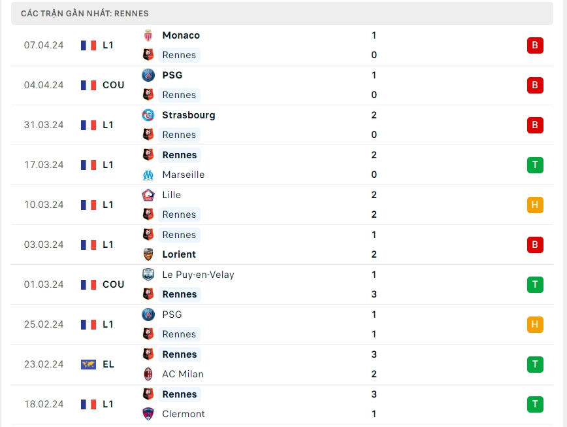
Task: Open the green T badge for AC Milan match
Action: coord(535,364)
